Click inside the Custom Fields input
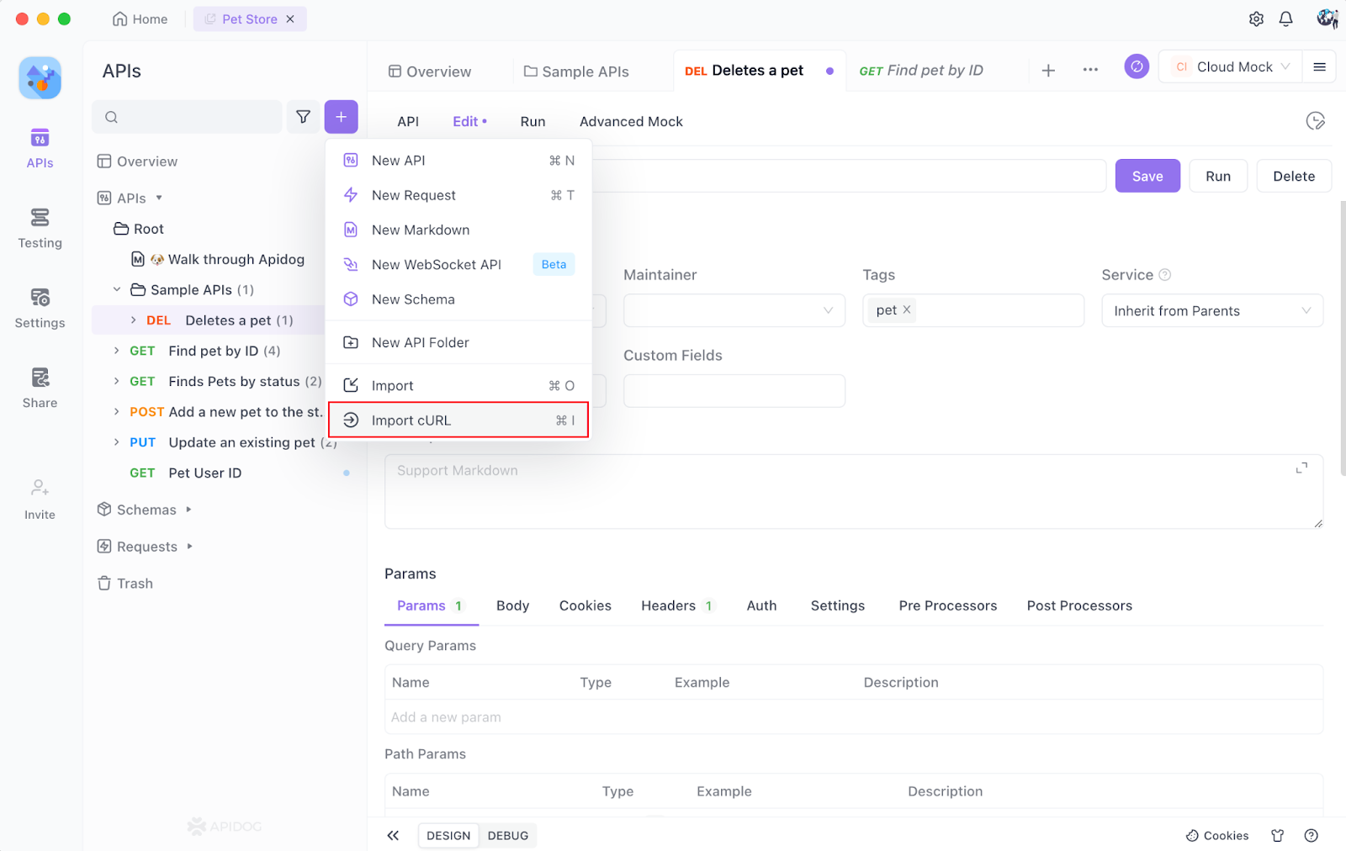 point(734,390)
